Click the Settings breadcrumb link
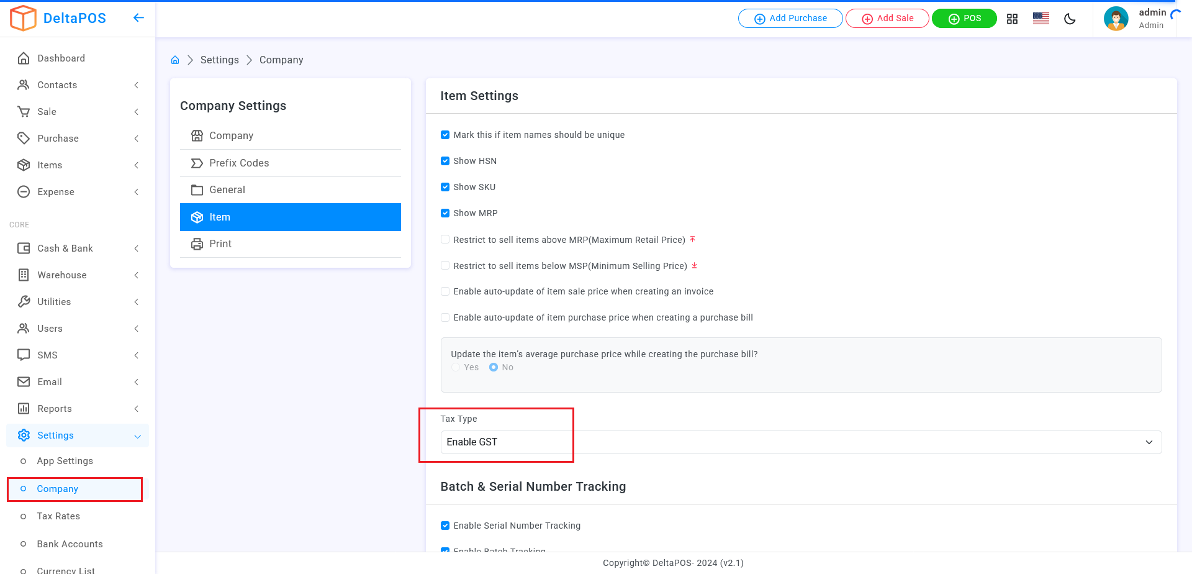This screenshot has width=1192, height=574. 219,60
